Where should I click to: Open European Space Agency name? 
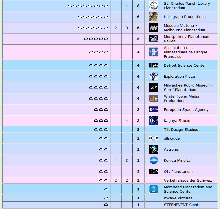pyautogui.click(x=186, y=109)
